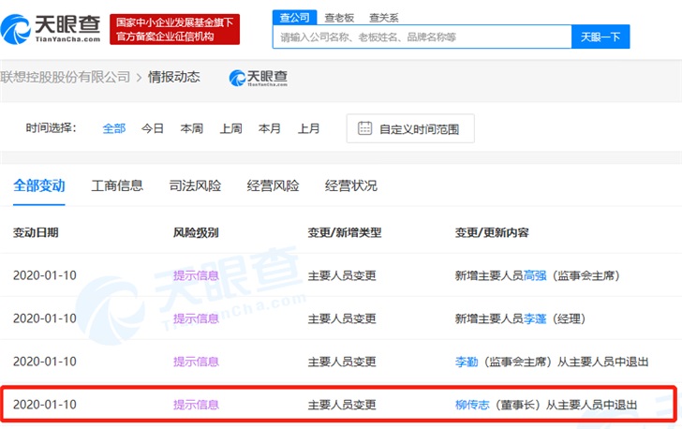Click the 变更/新增类型 column header
682x429 pixels.
click(x=345, y=233)
